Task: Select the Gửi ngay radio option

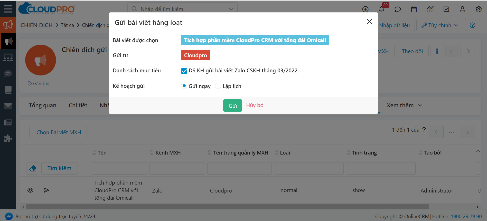Action: click(x=184, y=86)
